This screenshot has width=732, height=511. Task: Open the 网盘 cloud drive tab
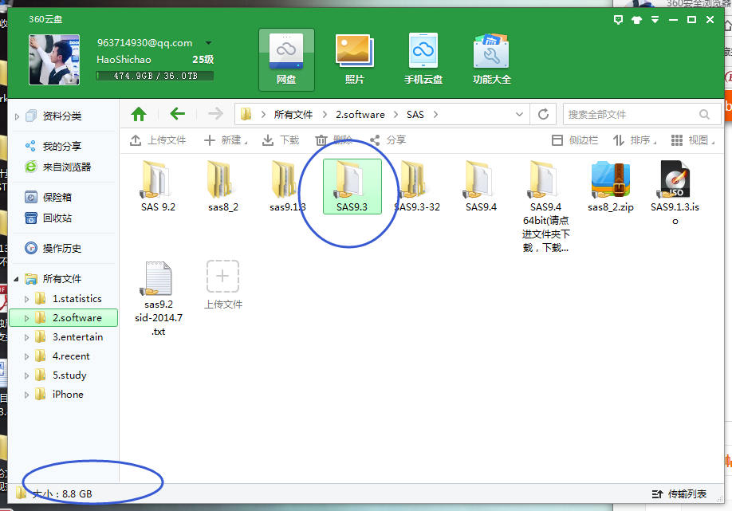click(x=286, y=60)
